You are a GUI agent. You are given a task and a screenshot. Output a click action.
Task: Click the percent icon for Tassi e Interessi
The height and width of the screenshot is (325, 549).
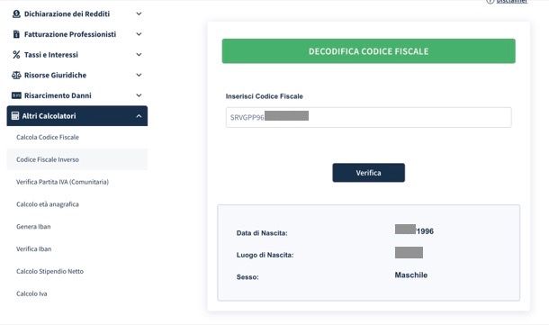(x=16, y=55)
